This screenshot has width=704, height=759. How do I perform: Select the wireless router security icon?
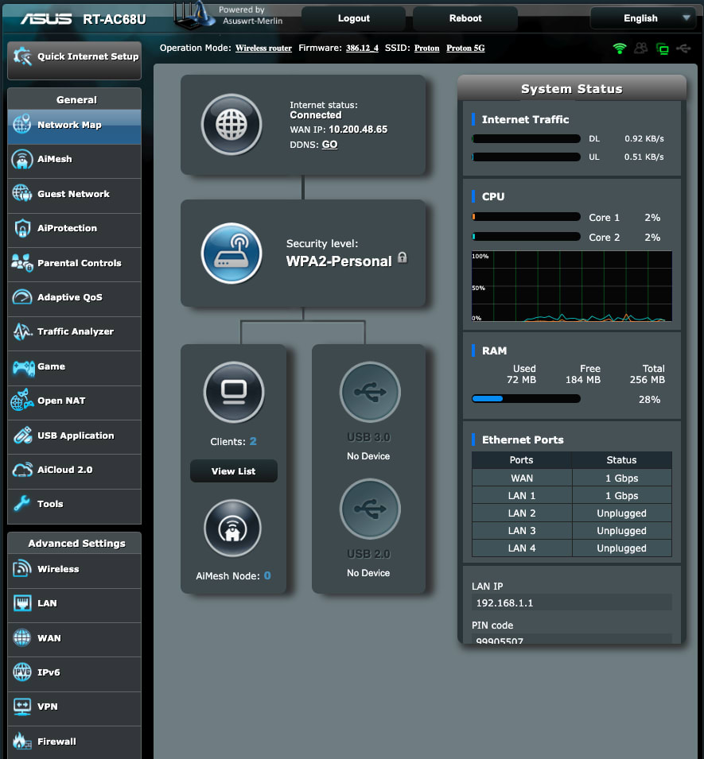click(x=231, y=254)
